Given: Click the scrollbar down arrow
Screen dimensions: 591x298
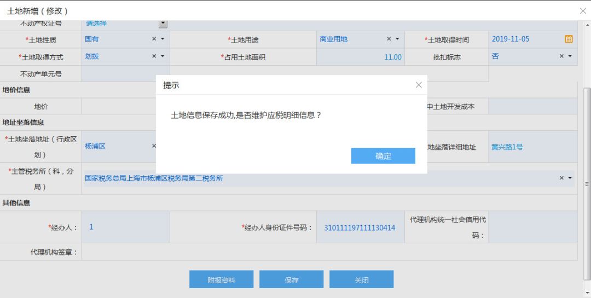Looking at the screenshot, I should coord(587,293).
